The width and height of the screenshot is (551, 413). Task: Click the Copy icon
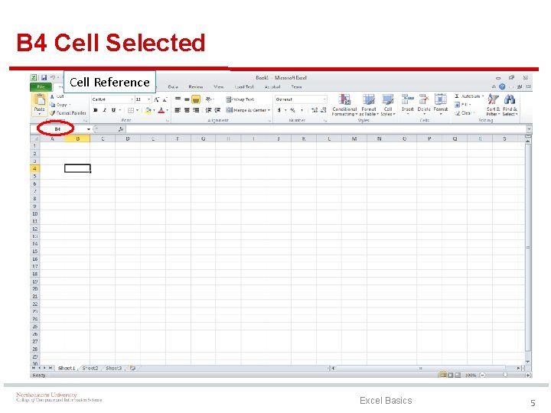[x=52, y=105]
